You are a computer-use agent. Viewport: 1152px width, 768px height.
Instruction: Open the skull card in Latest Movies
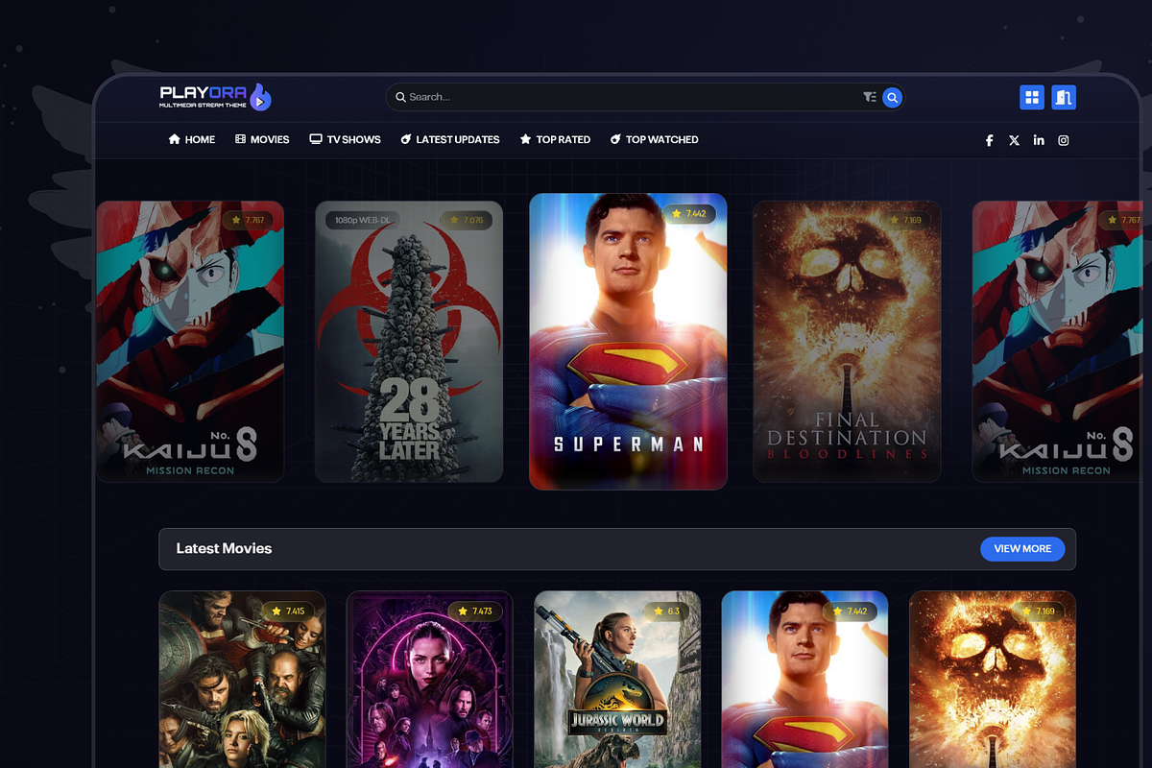click(993, 679)
